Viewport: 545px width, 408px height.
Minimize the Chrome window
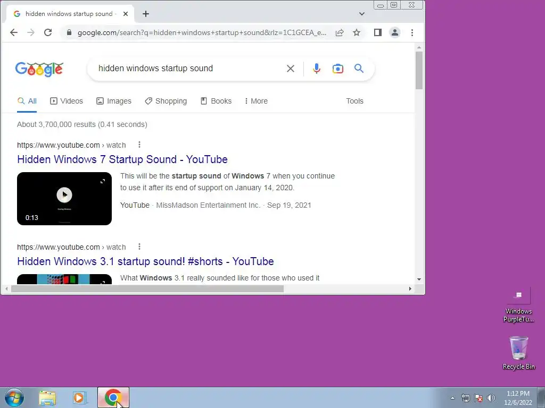(x=381, y=5)
